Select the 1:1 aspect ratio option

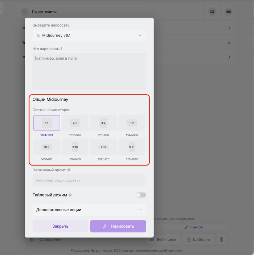pos(47,123)
